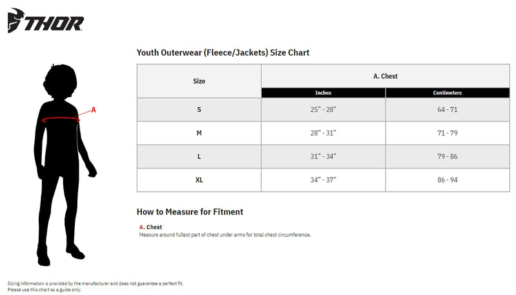Click the Centimeters subheader
The height and width of the screenshot is (295, 516).
447,93
